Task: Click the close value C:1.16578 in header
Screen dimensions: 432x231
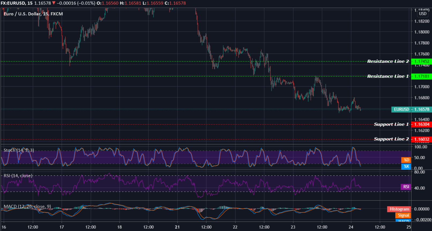Action: [175, 3]
